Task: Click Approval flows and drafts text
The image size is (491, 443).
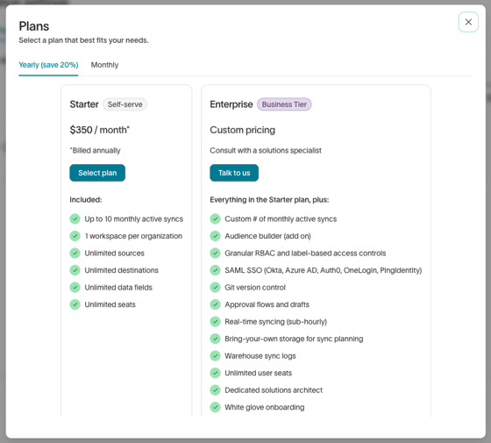Action: click(x=267, y=304)
